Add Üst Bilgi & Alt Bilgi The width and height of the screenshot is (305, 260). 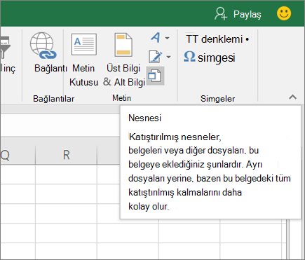coord(124,60)
